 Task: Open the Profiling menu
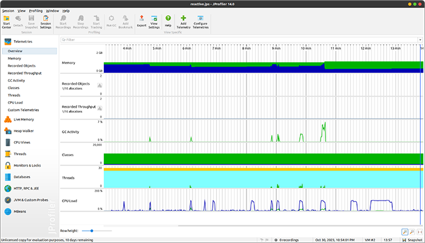[36, 11]
